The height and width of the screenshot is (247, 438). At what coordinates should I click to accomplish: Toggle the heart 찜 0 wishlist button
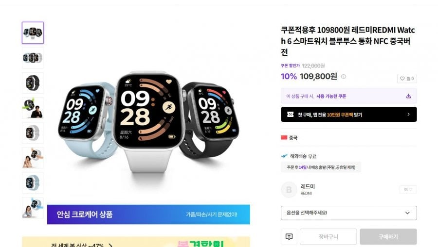pyautogui.click(x=407, y=79)
